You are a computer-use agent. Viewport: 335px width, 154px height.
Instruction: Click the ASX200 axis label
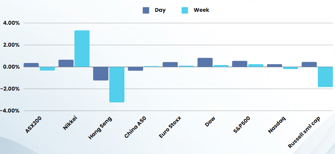pyautogui.click(x=34, y=125)
